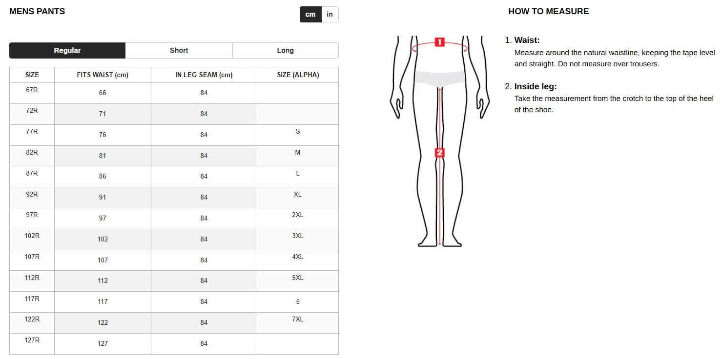This screenshot has width=722, height=359.
Task: Click the 2XL alpha size cell
Action: (x=298, y=215)
